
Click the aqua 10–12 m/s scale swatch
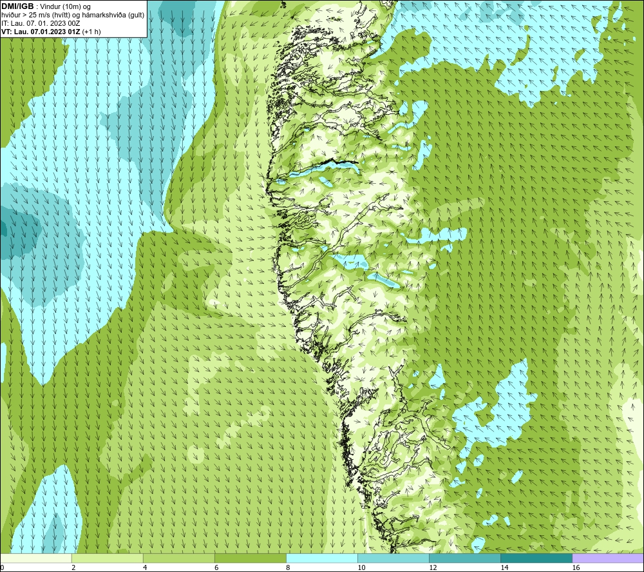pos(393,558)
